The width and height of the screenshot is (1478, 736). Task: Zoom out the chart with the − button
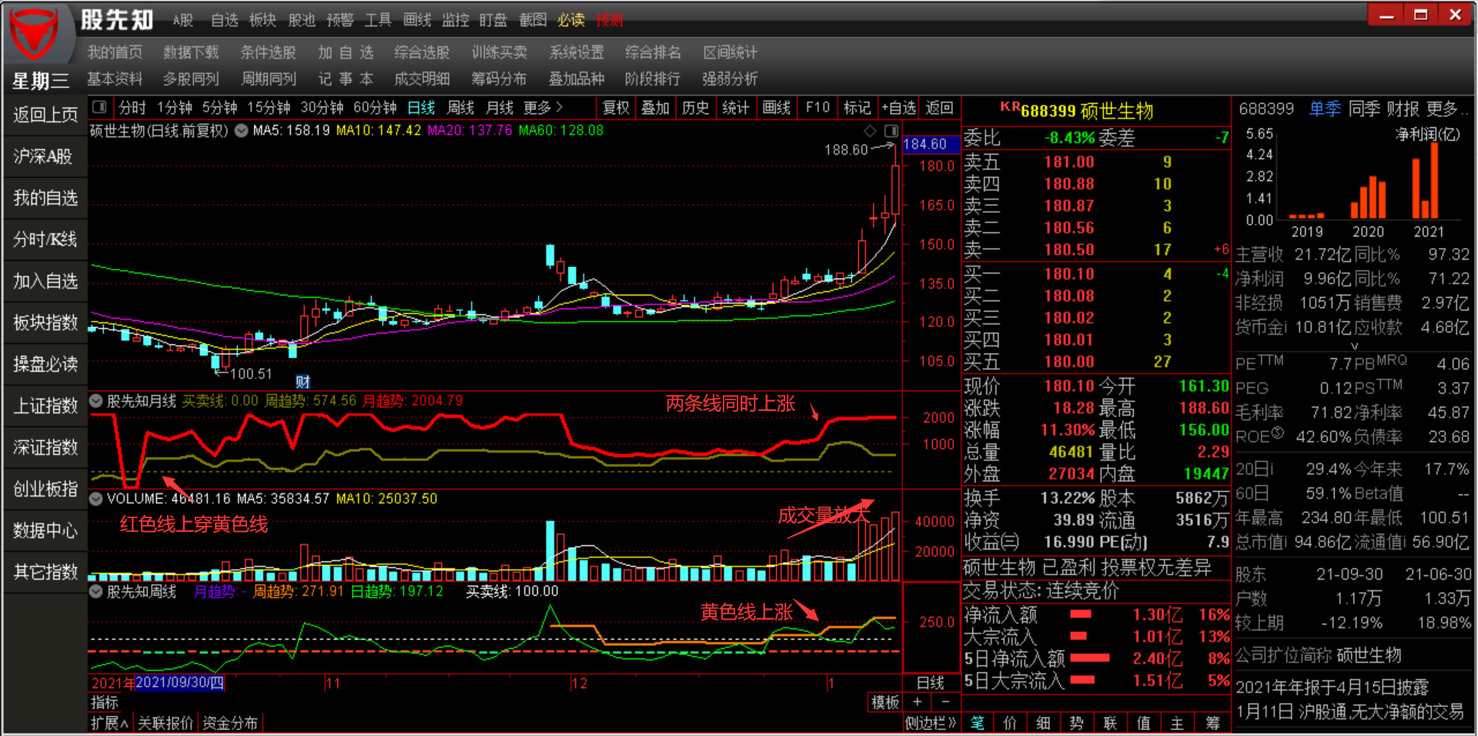pos(945,702)
